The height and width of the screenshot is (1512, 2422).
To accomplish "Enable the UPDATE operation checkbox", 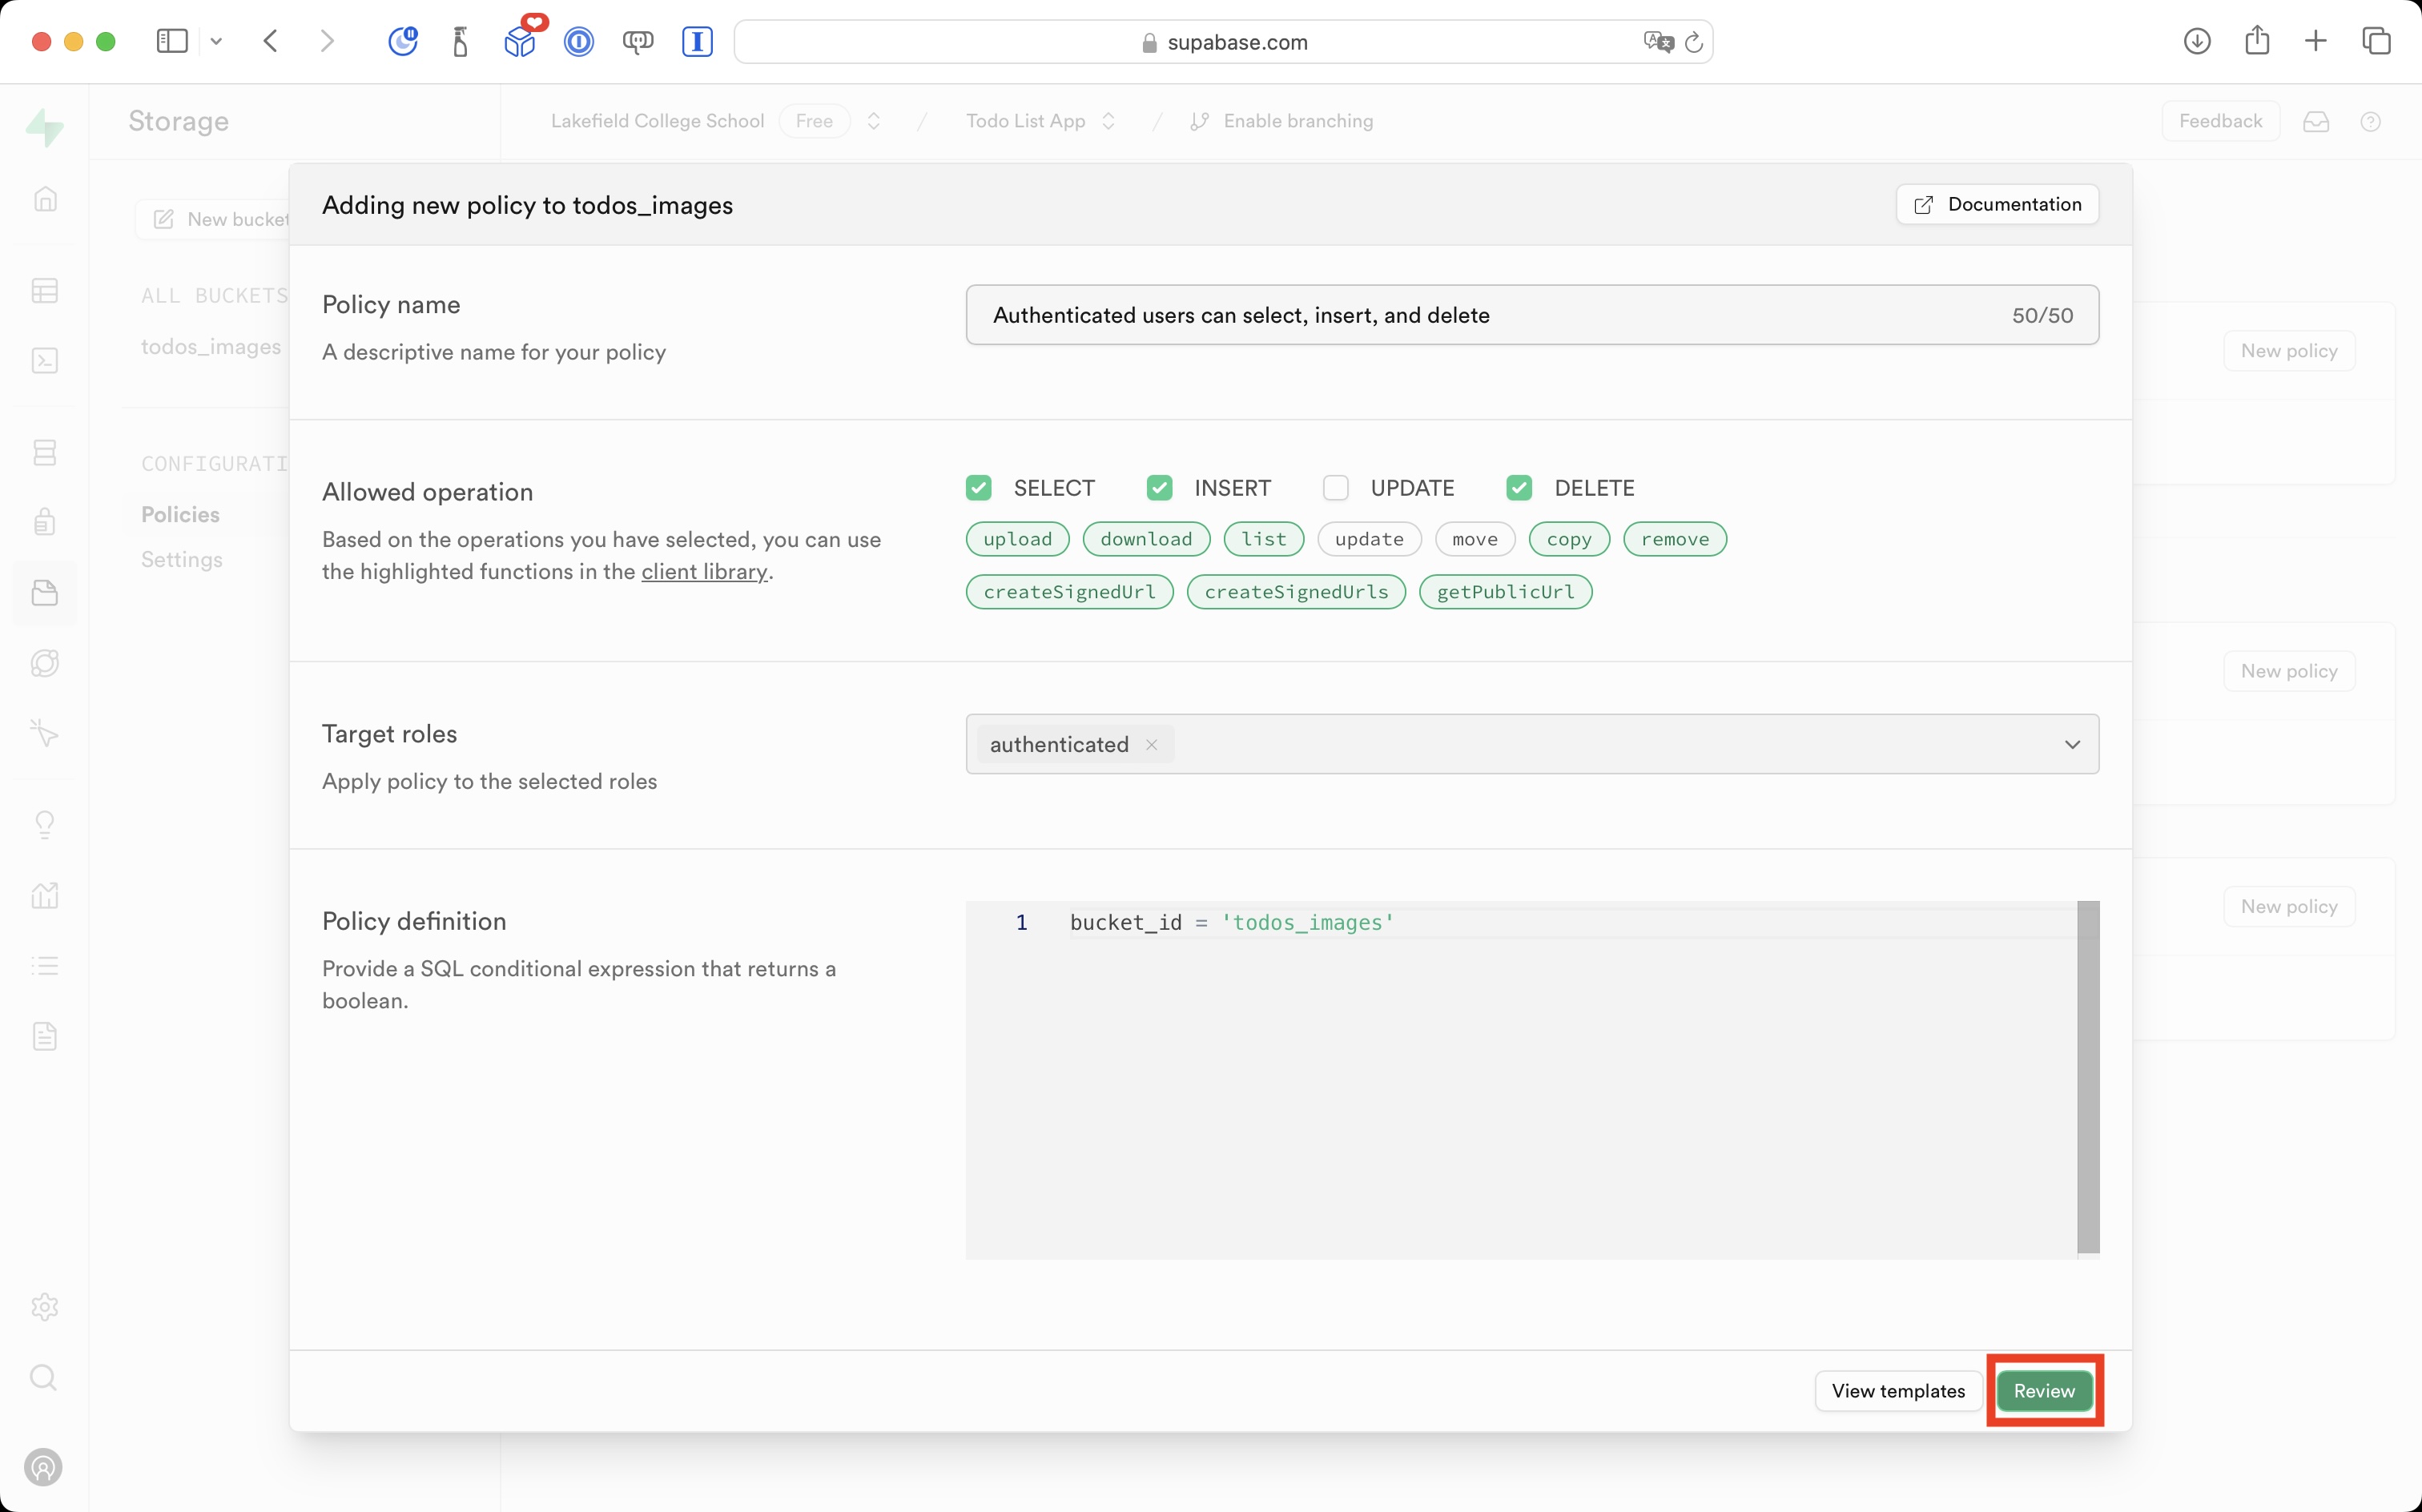I will pyautogui.click(x=1335, y=488).
